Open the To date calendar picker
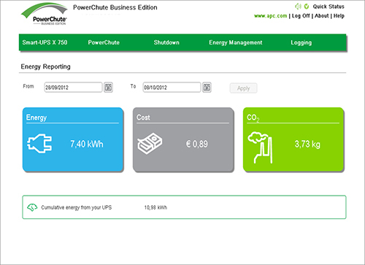 point(207,88)
